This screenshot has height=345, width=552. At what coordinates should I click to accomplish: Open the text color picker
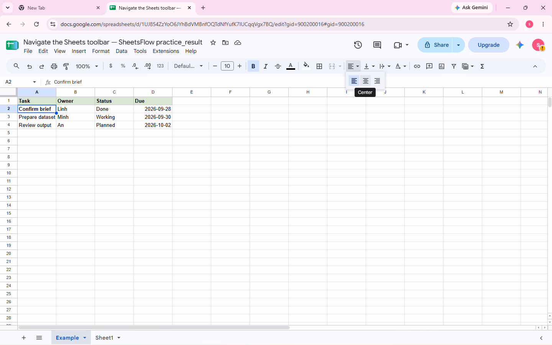[291, 66]
